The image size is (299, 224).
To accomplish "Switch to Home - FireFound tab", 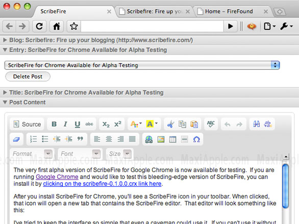I will pyautogui.click(x=233, y=11).
